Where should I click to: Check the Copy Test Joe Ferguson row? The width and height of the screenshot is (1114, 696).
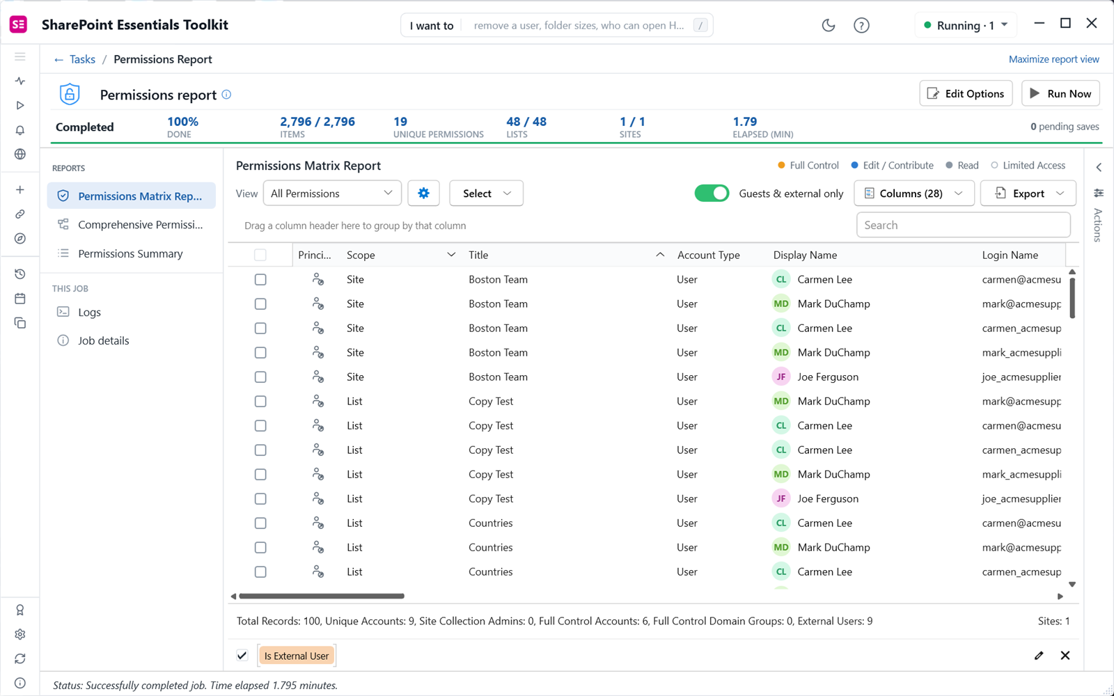[260, 498]
